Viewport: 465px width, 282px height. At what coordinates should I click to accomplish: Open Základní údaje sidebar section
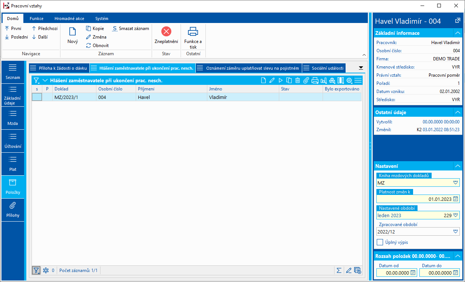(13, 95)
